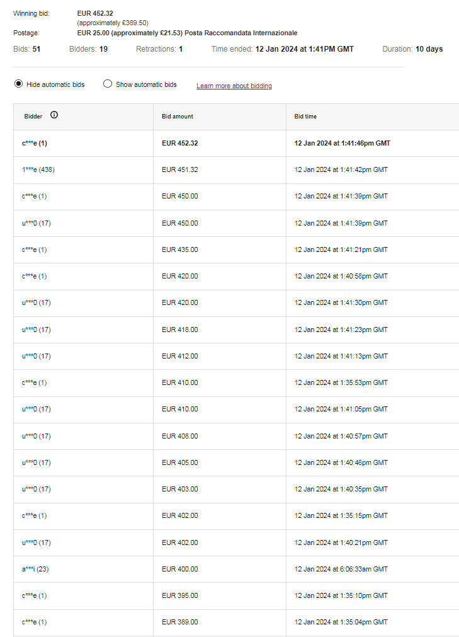Image resolution: width=459 pixels, height=637 pixels.
Task: Click the Bid time column header
Action: click(x=305, y=117)
